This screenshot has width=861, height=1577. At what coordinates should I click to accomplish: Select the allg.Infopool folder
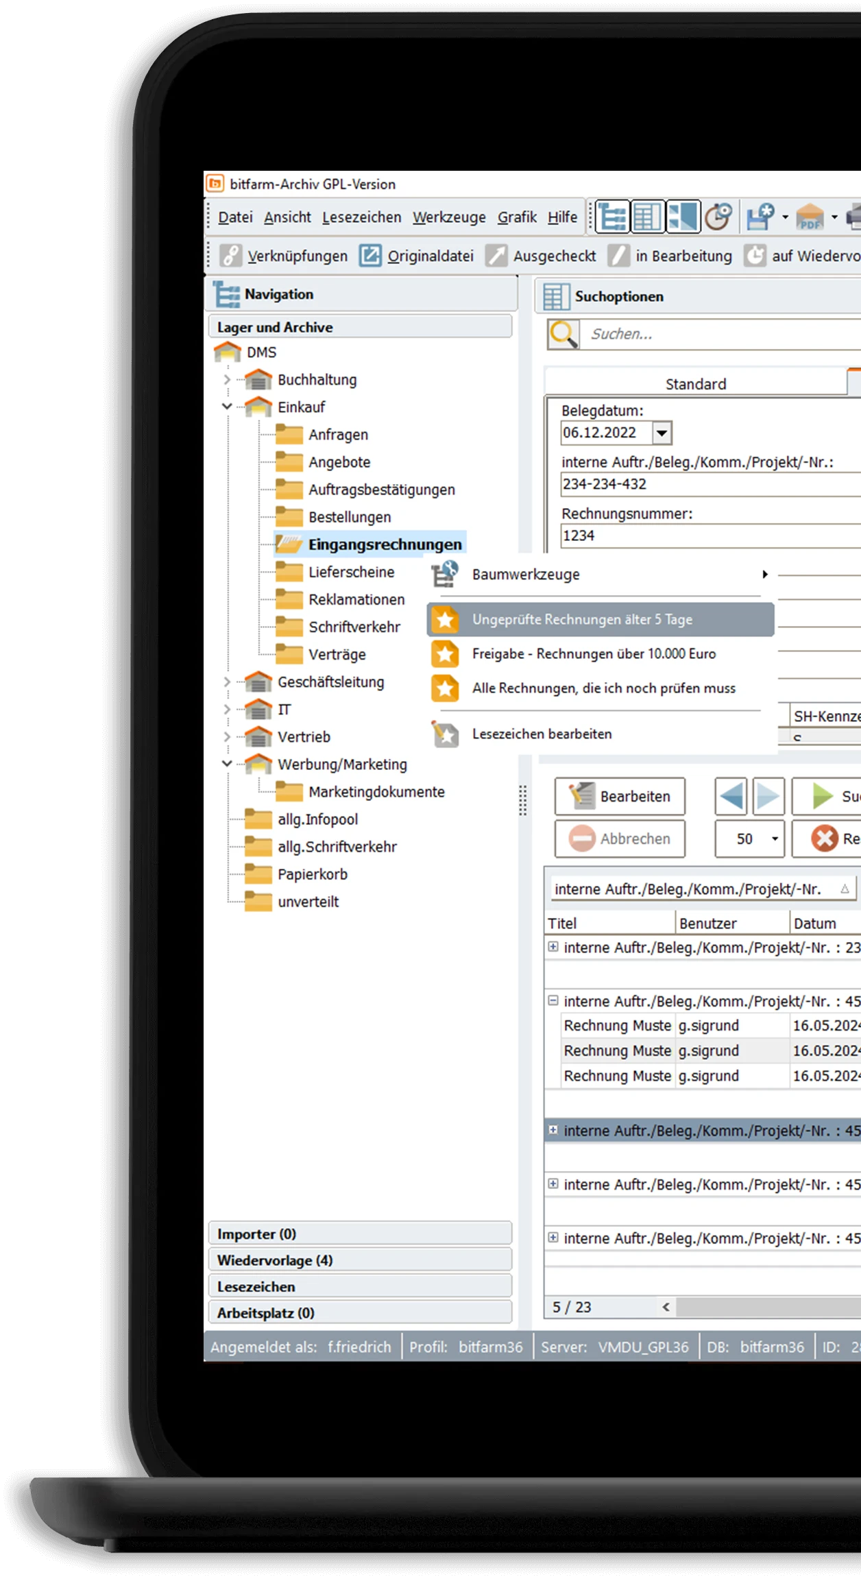318,819
